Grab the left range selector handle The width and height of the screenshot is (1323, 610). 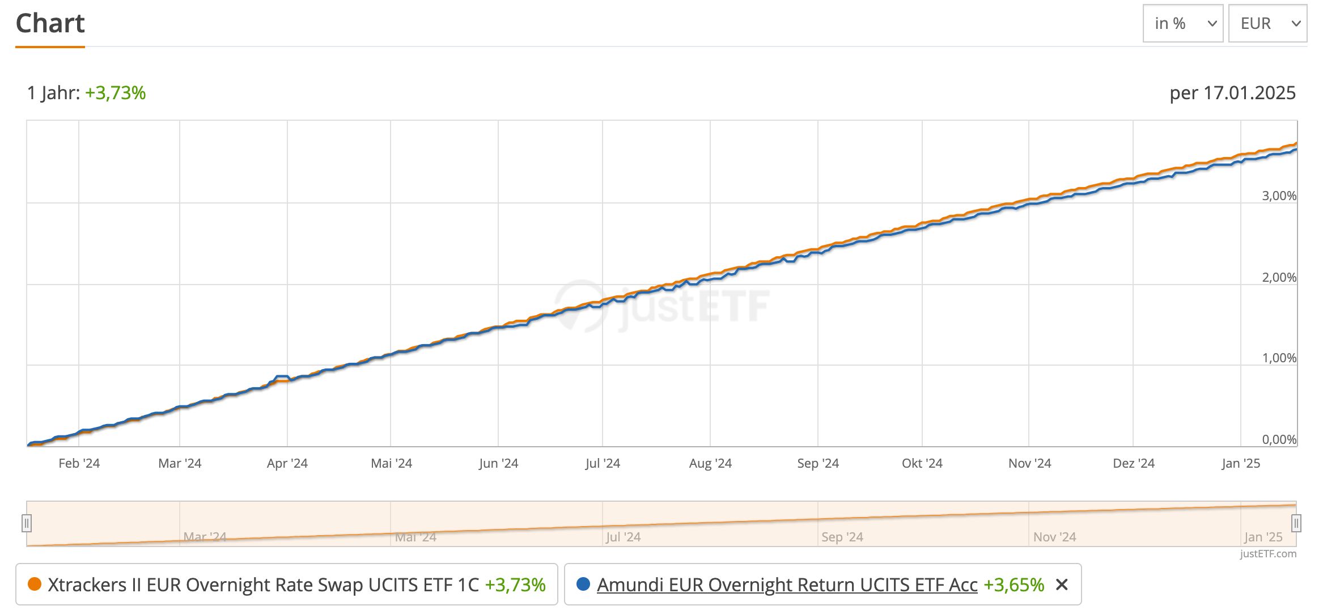[x=26, y=523]
